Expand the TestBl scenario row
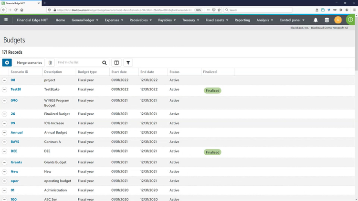This screenshot has height=201, width=358. pyautogui.click(x=4, y=90)
